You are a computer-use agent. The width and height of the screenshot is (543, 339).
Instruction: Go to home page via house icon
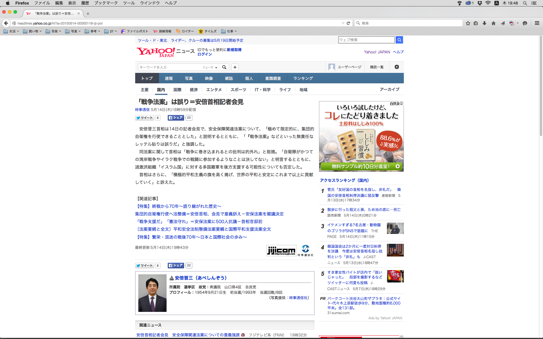point(494,23)
